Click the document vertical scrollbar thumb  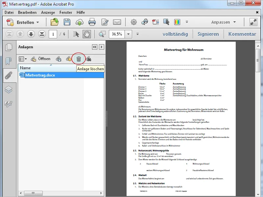[258, 60]
